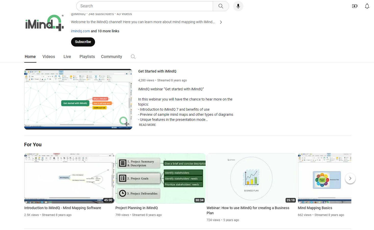
Task: Click the Get Started with iMindQ thumbnail
Action: pos(78,99)
